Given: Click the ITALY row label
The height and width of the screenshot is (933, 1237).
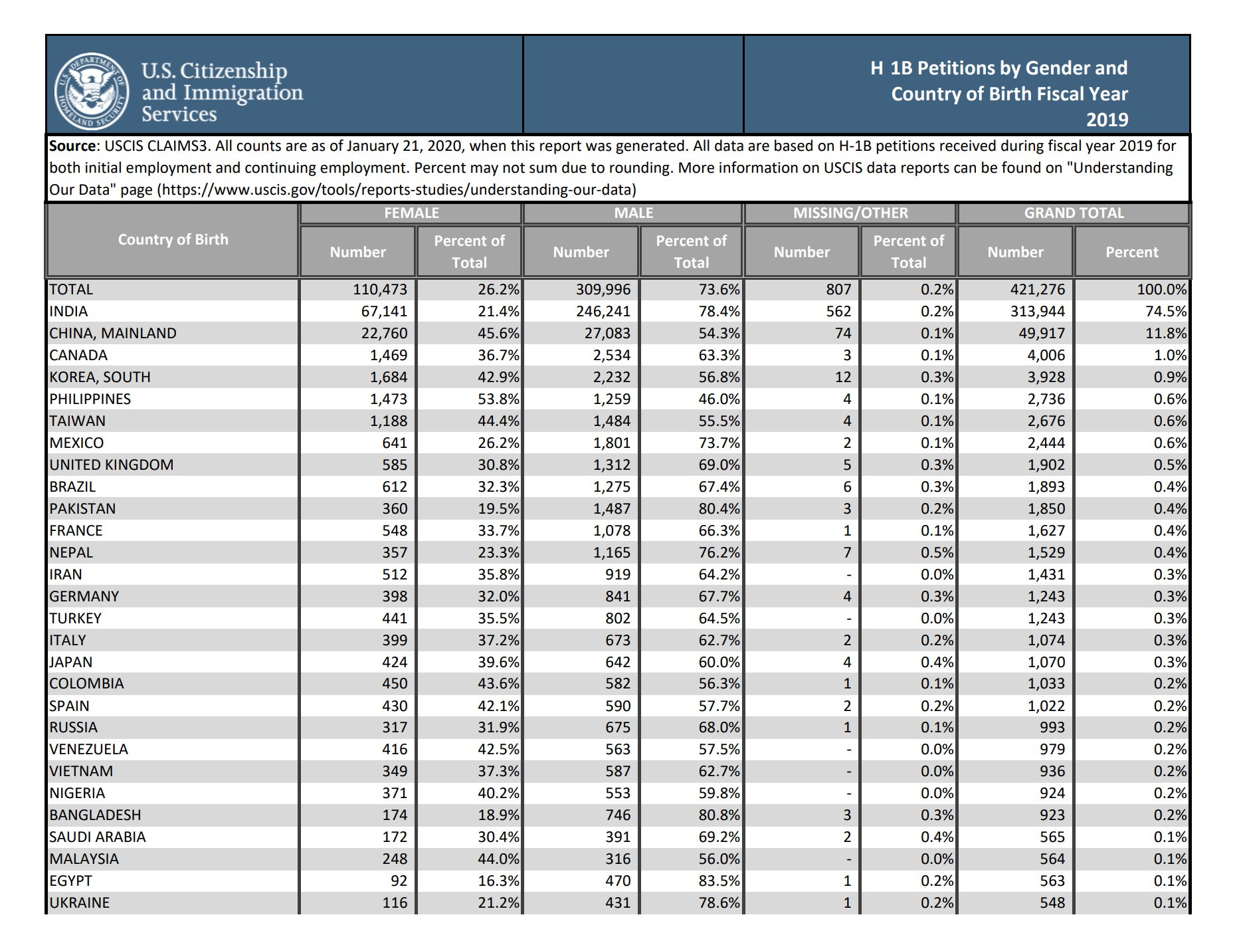Looking at the screenshot, I should (x=68, y=641).
